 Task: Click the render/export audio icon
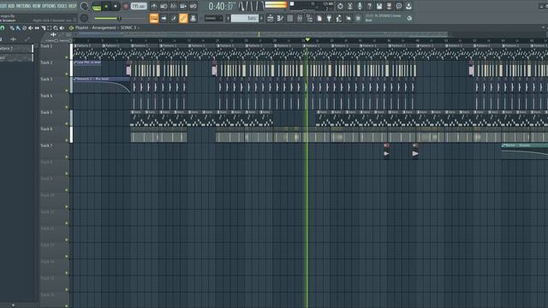pyautogui.click(x=389, y=6)
